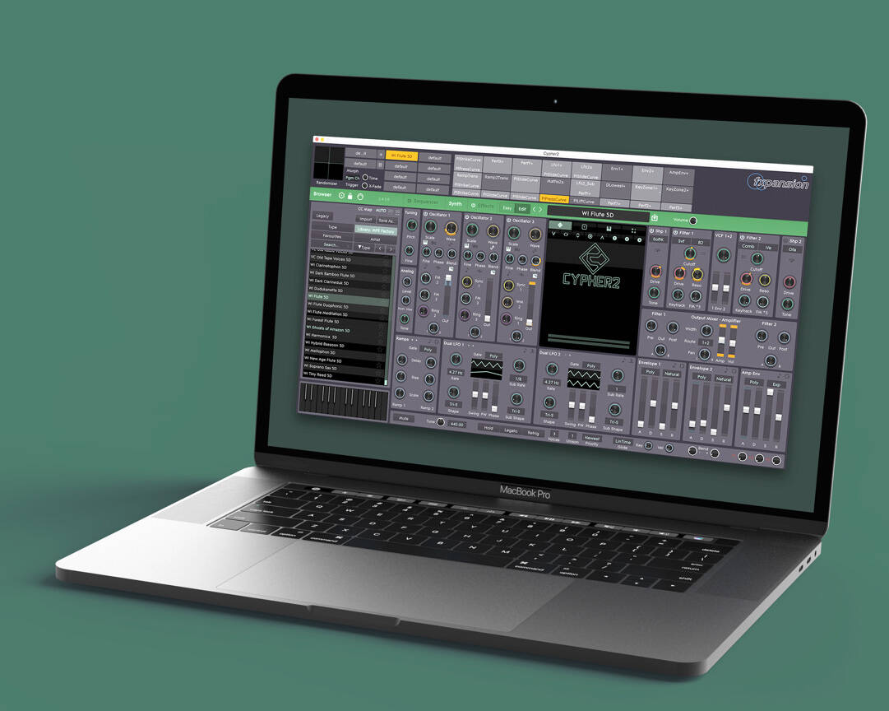Click the Artist filter button
Image resolution: width=889 pixels, height=711 pixels.
tap(375, 239)
